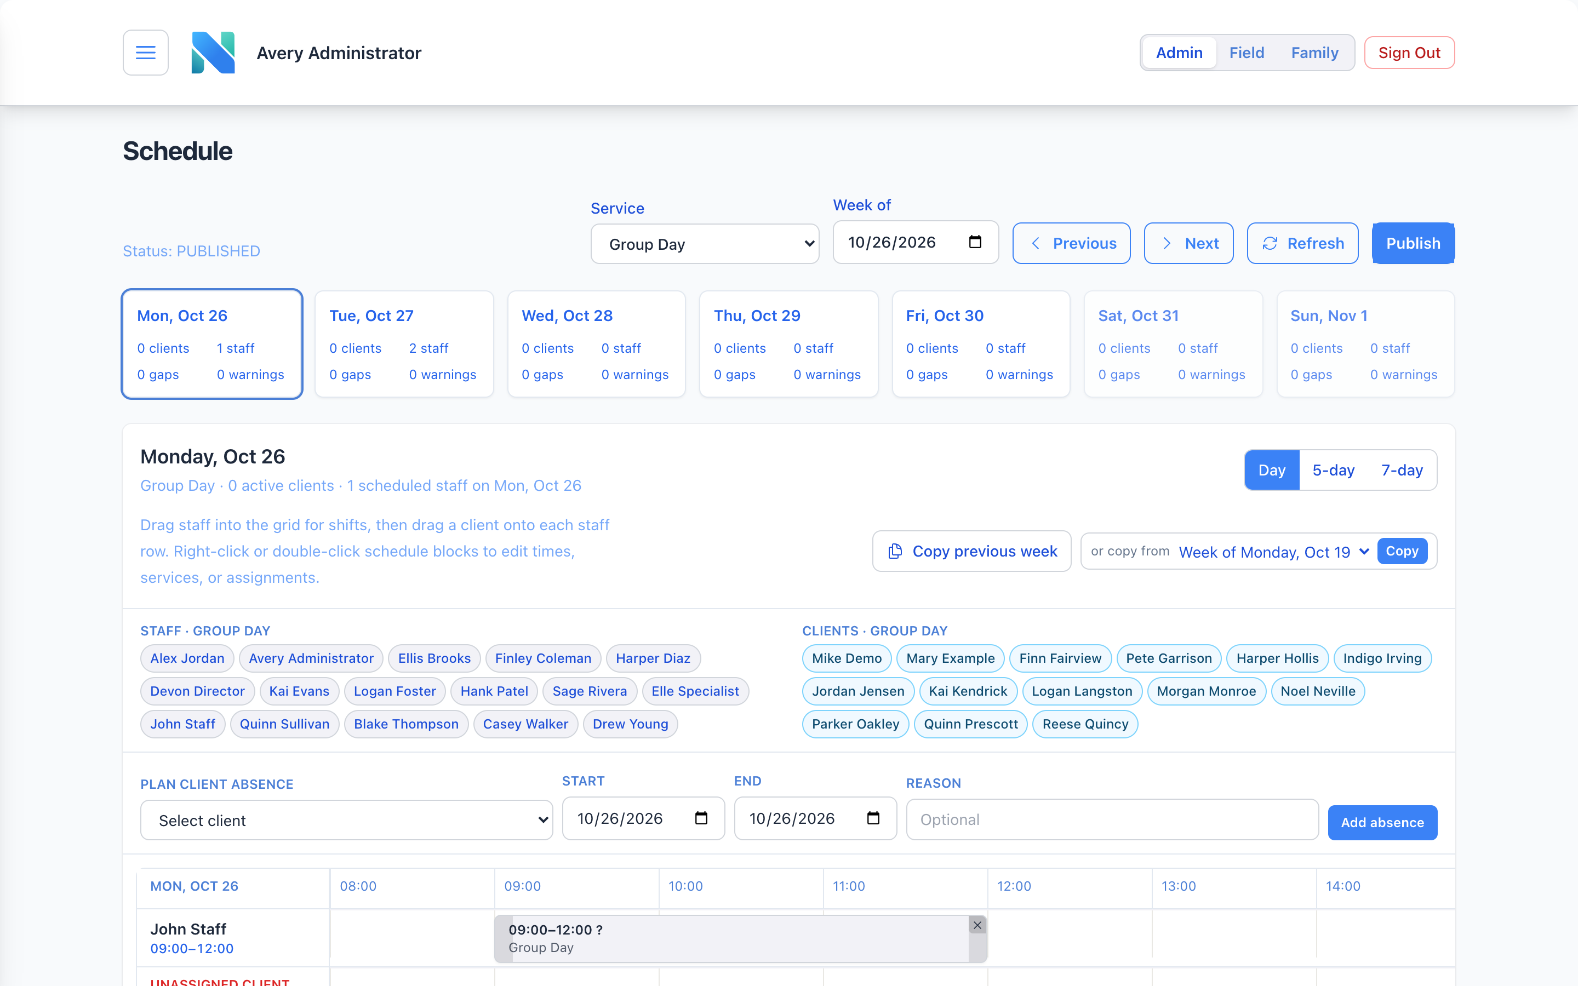Click the Drew Young staff chip
The image size is (1578, 986).
[631, 724]
